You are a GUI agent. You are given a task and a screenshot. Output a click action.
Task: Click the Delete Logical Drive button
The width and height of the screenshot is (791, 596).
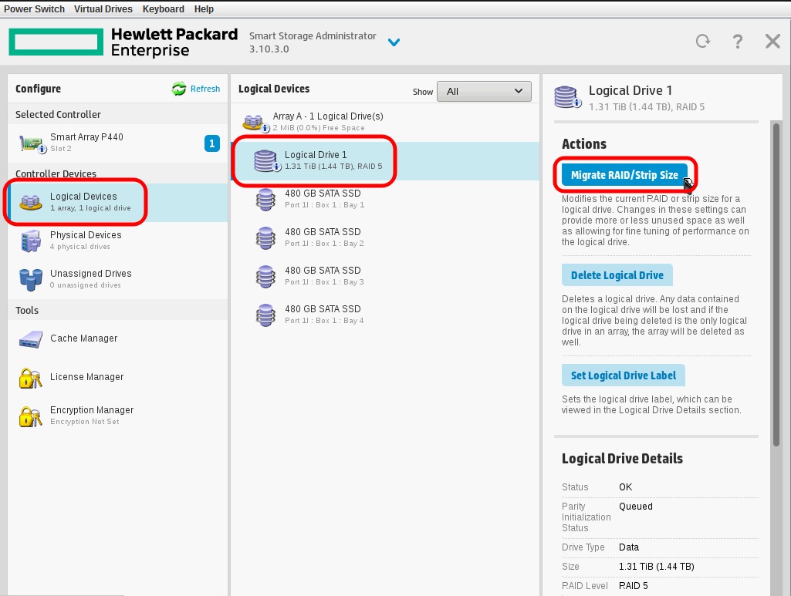[617, 275]
